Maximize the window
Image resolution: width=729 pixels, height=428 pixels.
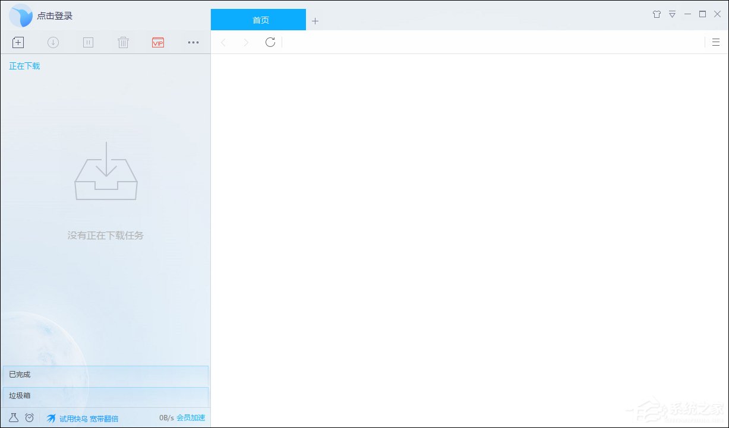click(x=702, y=14)
